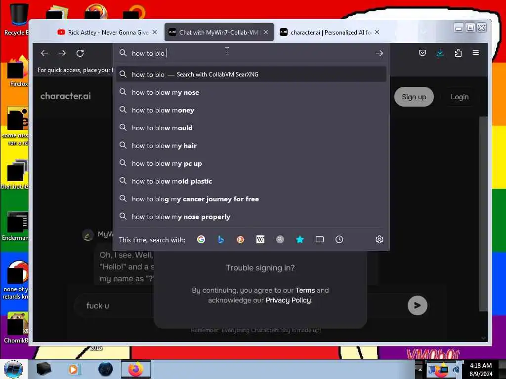This screenshot has height=379, width=506.
Task: Open the media player taskbar icon
Action: 73,369
